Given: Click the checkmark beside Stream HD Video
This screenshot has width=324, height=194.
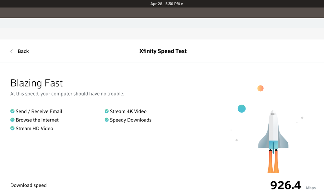Looking at the screenshot, I should click(12, 128).
